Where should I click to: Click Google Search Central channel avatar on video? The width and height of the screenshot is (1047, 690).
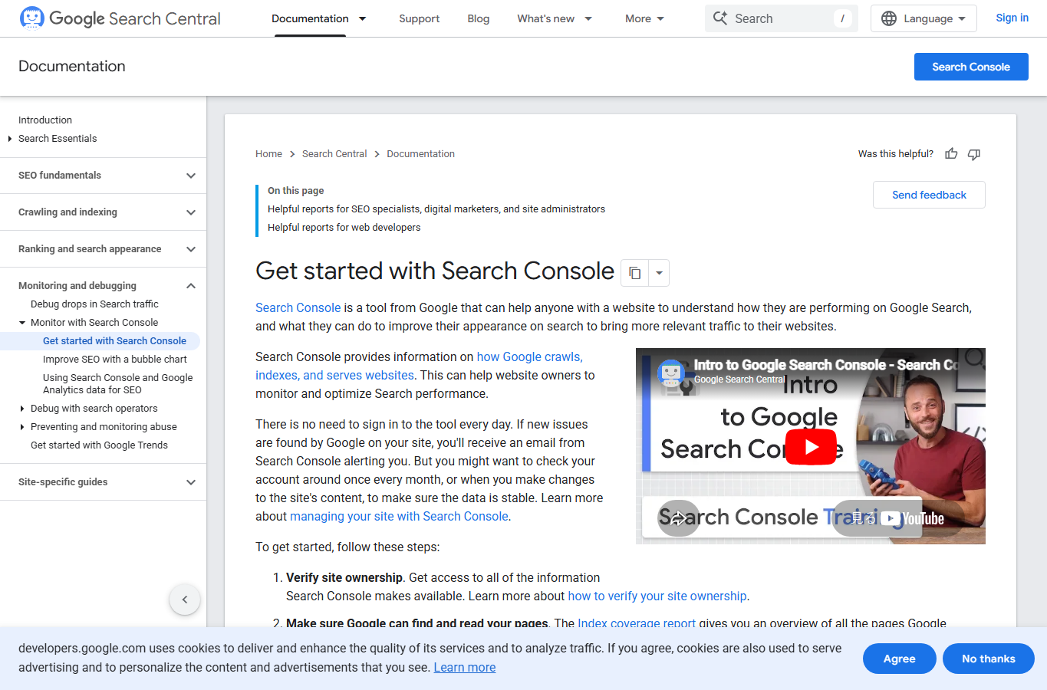671,373
